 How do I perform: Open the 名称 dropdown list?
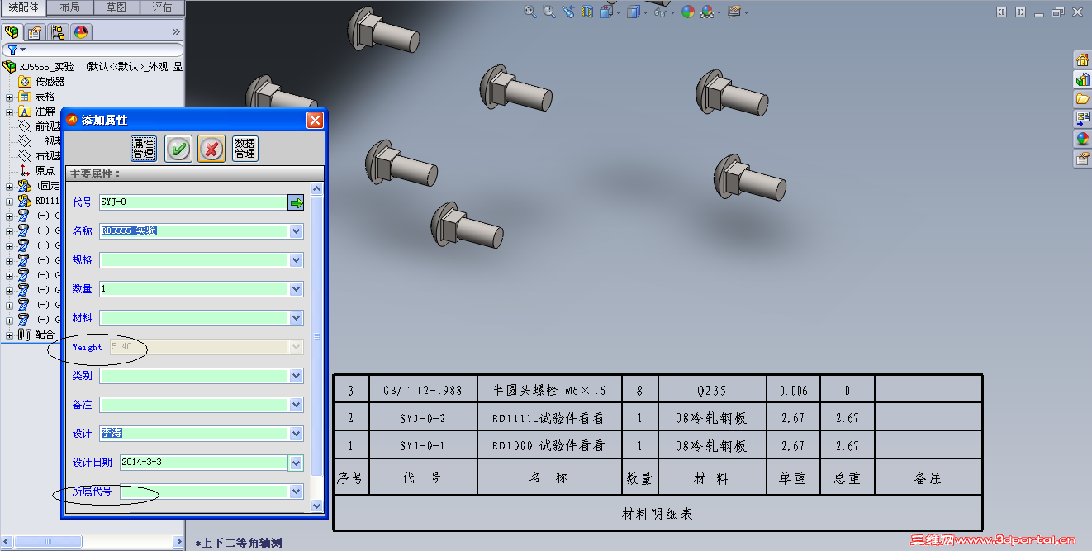point(297,231)
